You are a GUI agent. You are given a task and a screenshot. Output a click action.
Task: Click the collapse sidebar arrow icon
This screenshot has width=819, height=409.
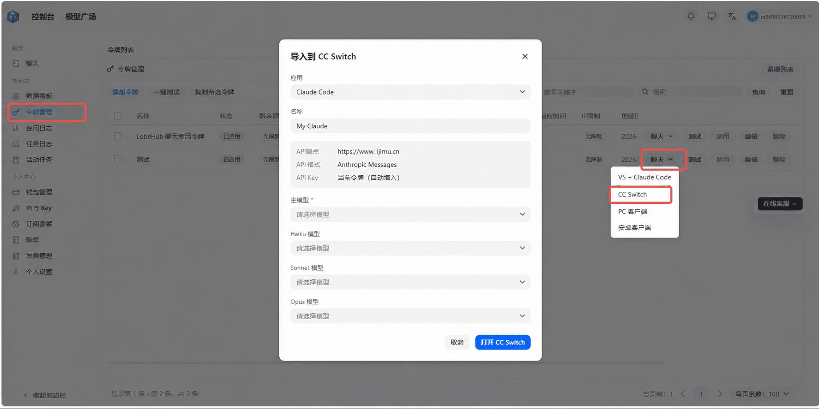point(25,395)
